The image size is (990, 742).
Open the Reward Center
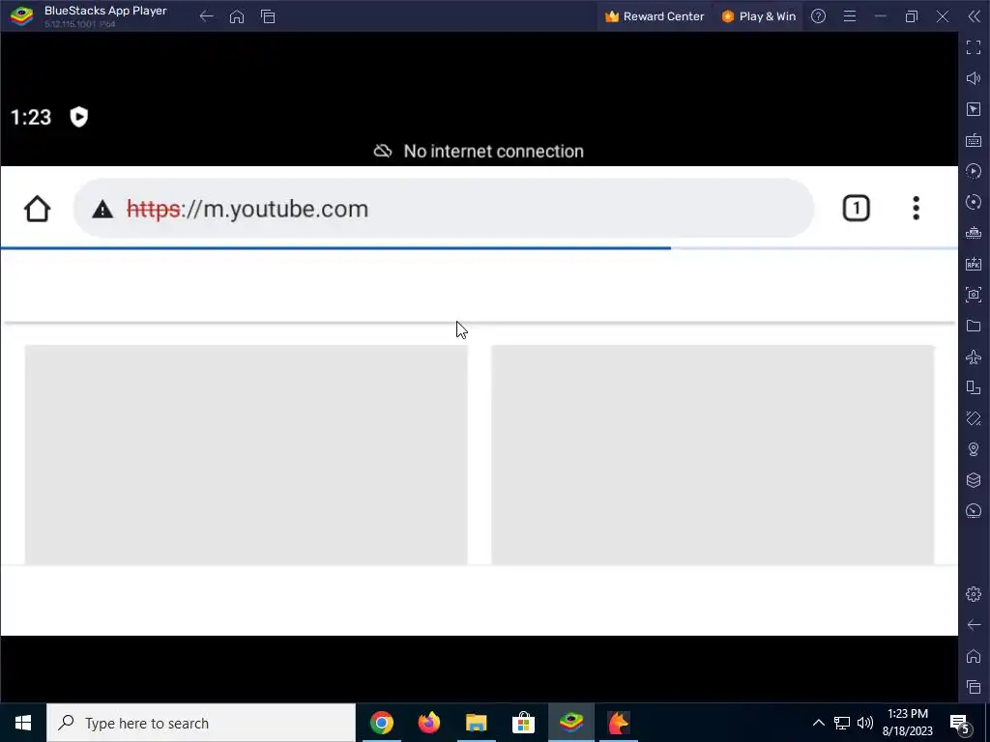click(x=655, y=16)
